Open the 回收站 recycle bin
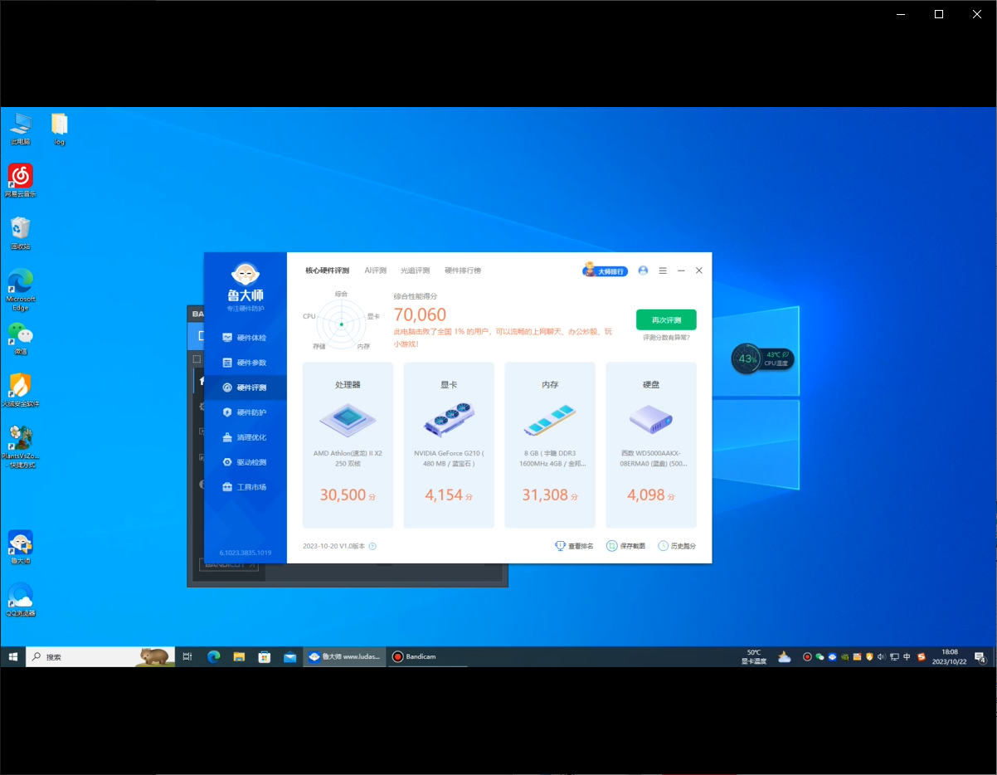The width and height of the screenshot is (997, 775). click(21, 233)
